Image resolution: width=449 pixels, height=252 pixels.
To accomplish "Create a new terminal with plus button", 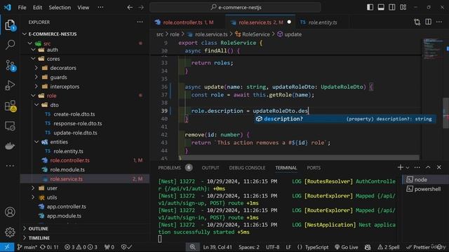I will pyautogui.click(x=401, y=167).
